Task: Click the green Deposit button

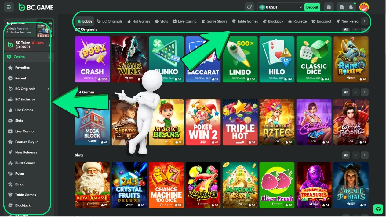Action: (312, 7)
